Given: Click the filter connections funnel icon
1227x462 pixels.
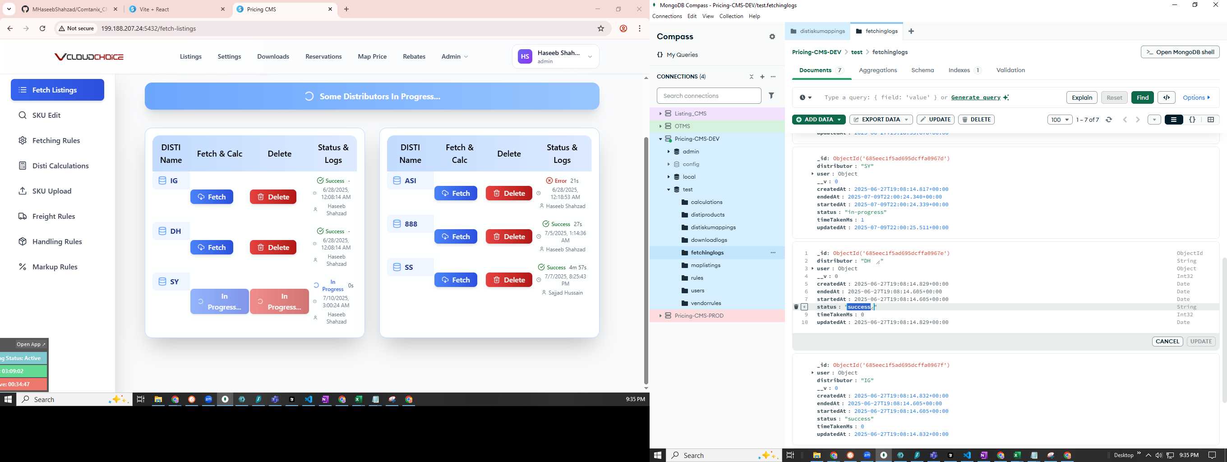Looking at the screenshot, I should coord(771,96).
